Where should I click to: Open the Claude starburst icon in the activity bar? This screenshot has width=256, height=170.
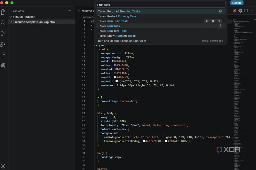click(3, 65)
